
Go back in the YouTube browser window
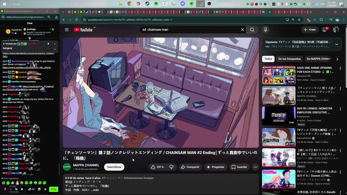(64, 20)
